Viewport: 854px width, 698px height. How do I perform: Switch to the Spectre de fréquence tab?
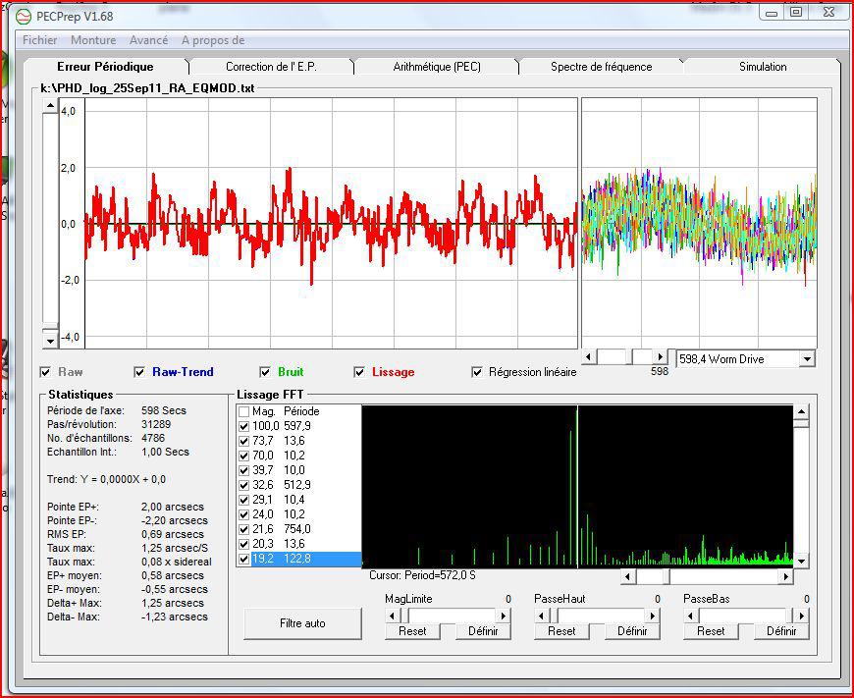(601, 67)
